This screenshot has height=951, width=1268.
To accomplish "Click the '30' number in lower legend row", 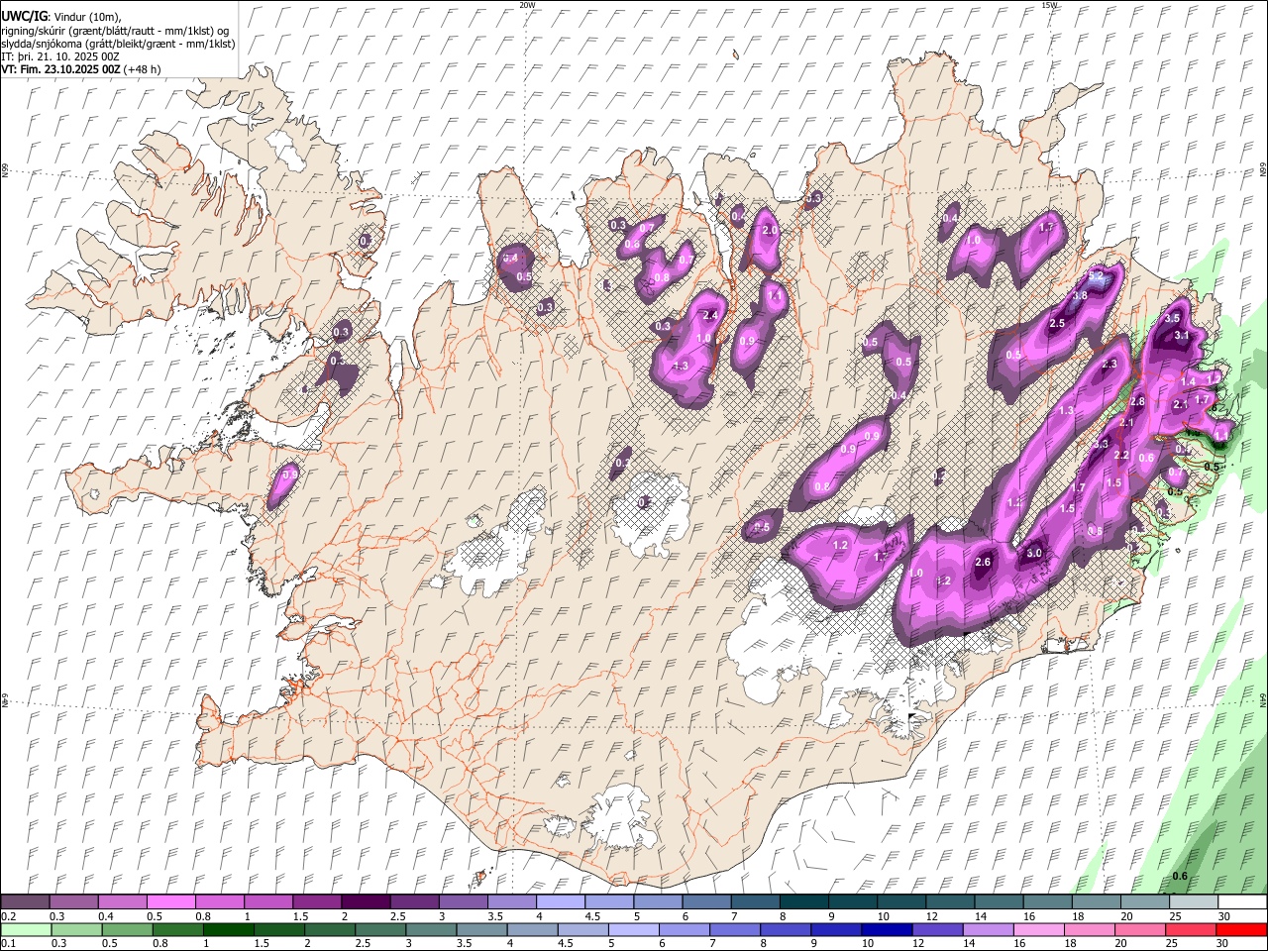I will coord(1224,944).
